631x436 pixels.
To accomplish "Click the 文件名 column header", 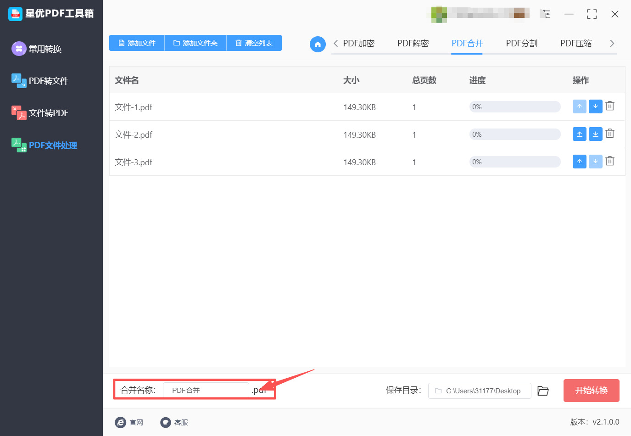I will [x=127, y=80].
